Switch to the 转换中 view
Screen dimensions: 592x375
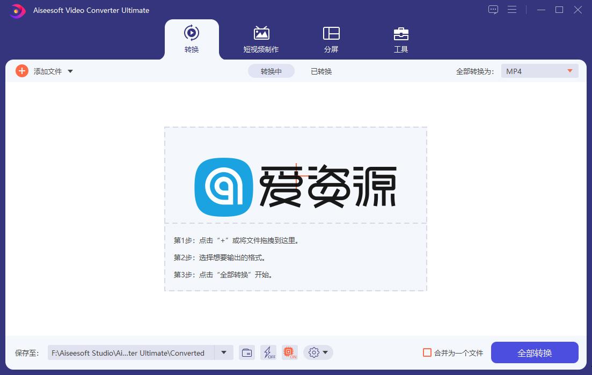[271, 70]
